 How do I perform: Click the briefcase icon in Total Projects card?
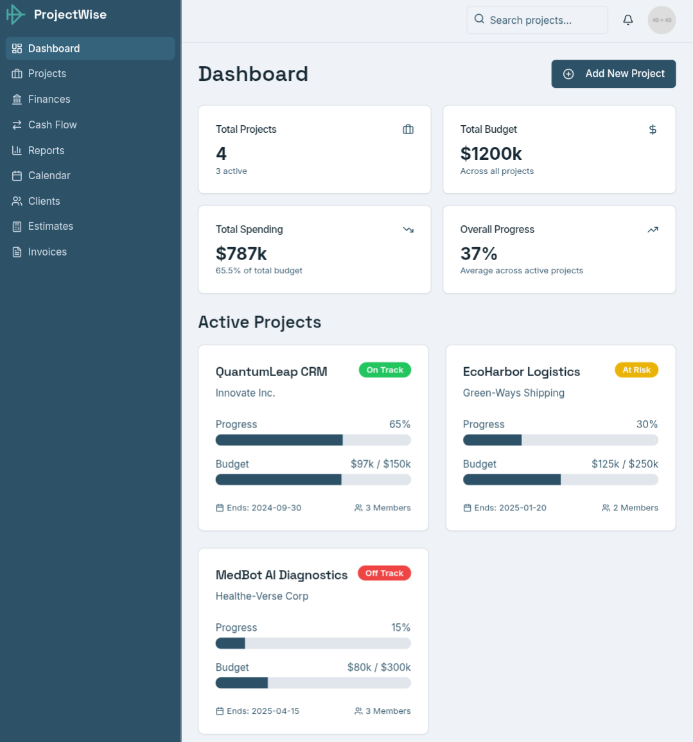tap(408, 130)
